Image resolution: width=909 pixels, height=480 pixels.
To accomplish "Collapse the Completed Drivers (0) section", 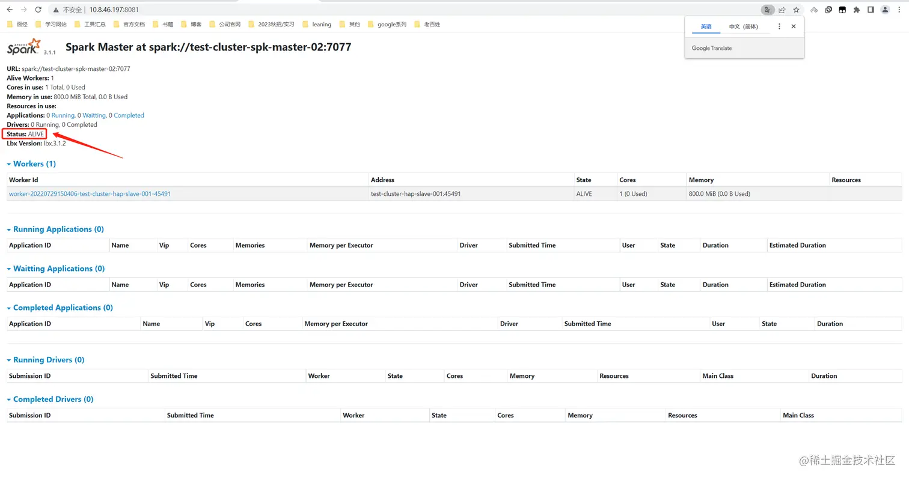I will (x=50, y=399).
